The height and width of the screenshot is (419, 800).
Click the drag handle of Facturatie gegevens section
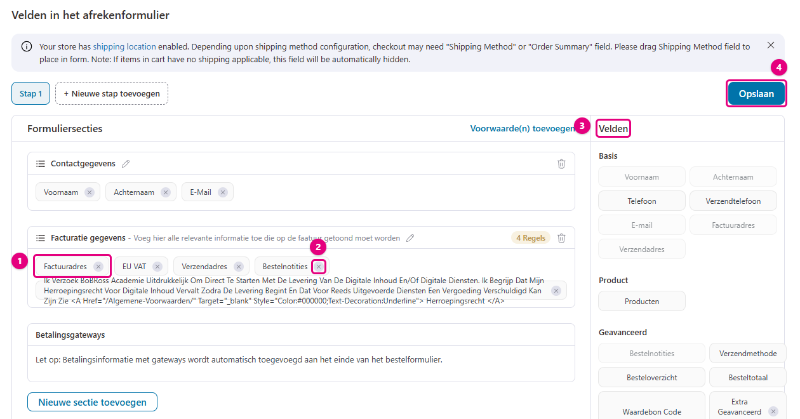click(x=40, y=238)
